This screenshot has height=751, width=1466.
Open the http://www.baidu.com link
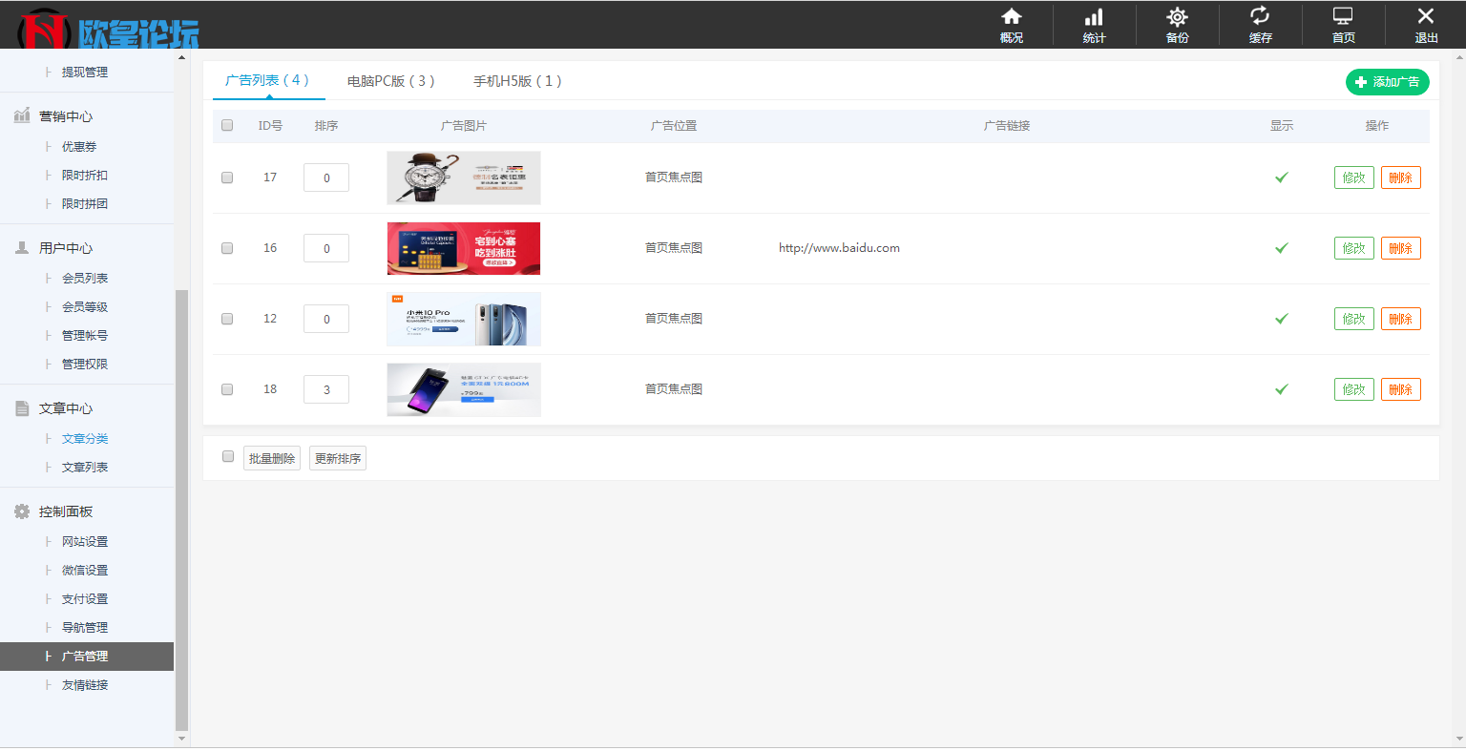click(839, 247)
